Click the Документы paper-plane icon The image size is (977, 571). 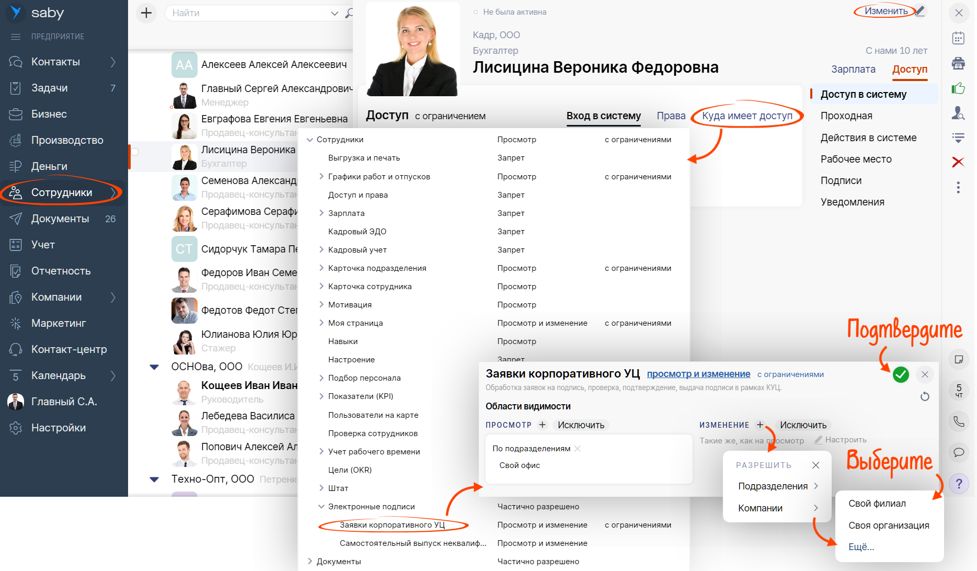(x=16, y=219)
